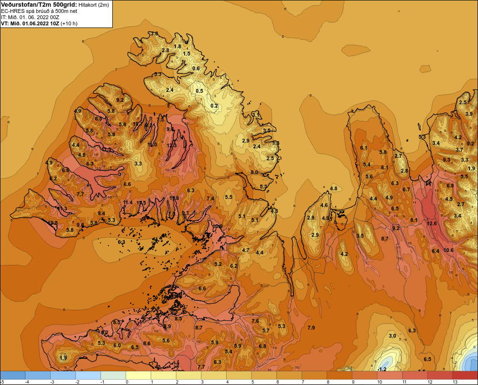
Task: Click the 6.7 temperature value on the map
Action: (x=406, y=189)
